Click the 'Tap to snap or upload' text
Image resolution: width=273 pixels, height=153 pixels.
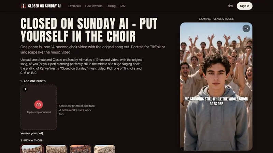(39, 112)
